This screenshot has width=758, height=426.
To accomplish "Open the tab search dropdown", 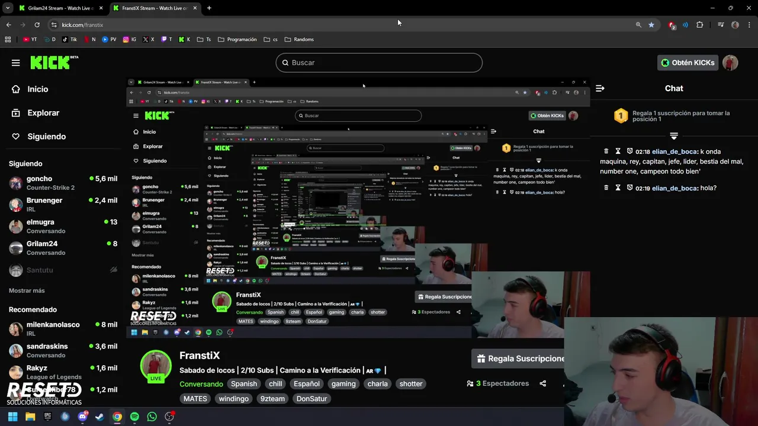I will pos(8,8).
